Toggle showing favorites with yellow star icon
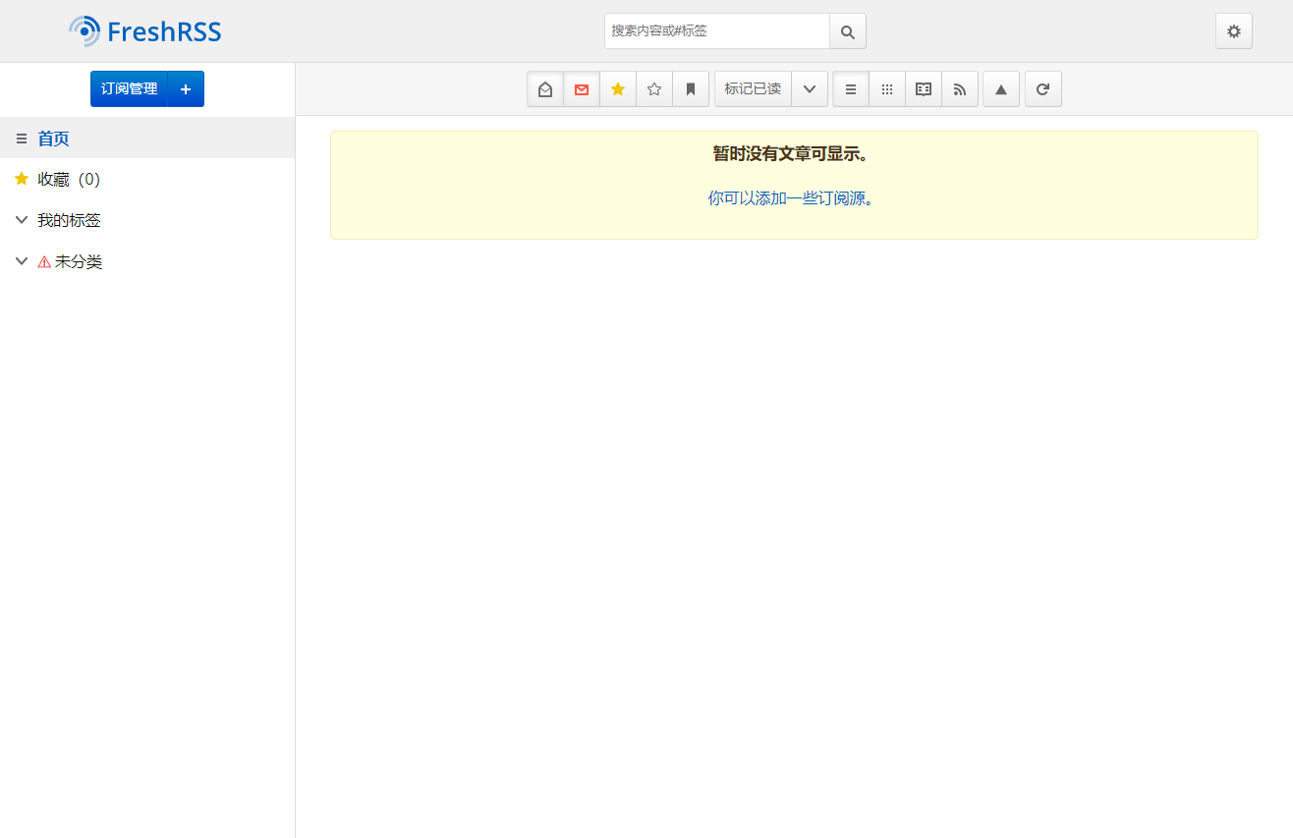This screenshot has width=1293, height=838. 618,89
